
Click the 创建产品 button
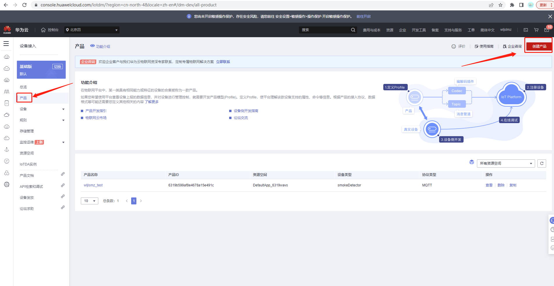coord(539,46)
